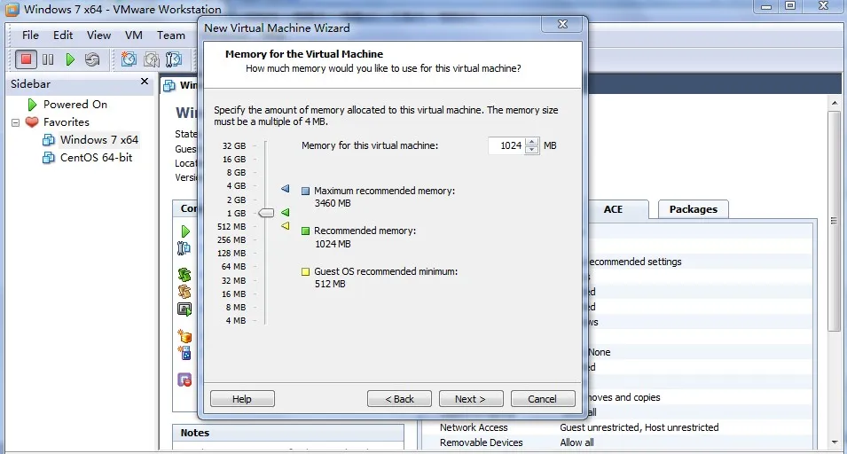This screenshot has width=847, height=454.
Task: Click the green stacked-boxes icon in Commands panel
Action: 184,275
